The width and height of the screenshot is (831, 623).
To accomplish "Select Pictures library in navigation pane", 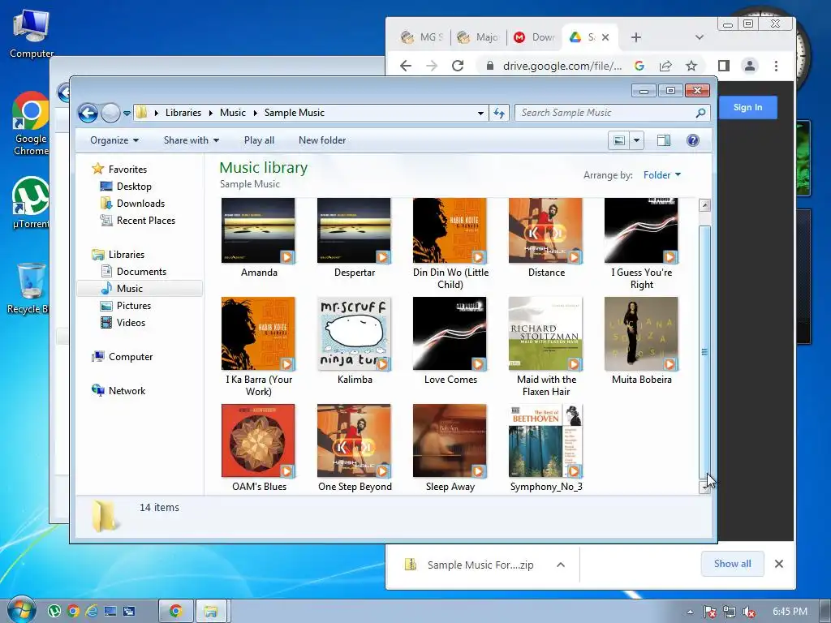I will click(x=134, y=306).
